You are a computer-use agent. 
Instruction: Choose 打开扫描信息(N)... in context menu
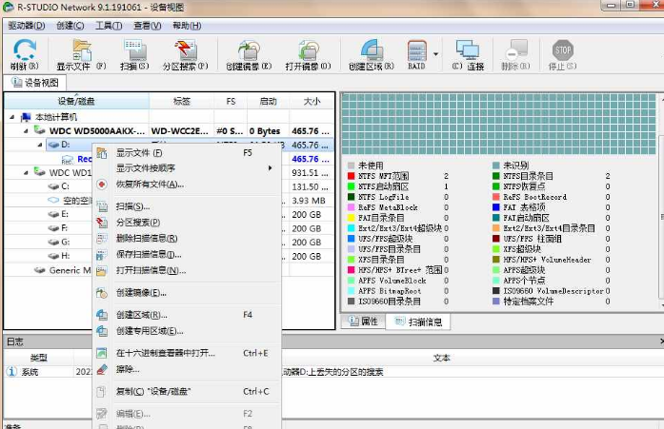pyautogui.click(x=187, y=270)
